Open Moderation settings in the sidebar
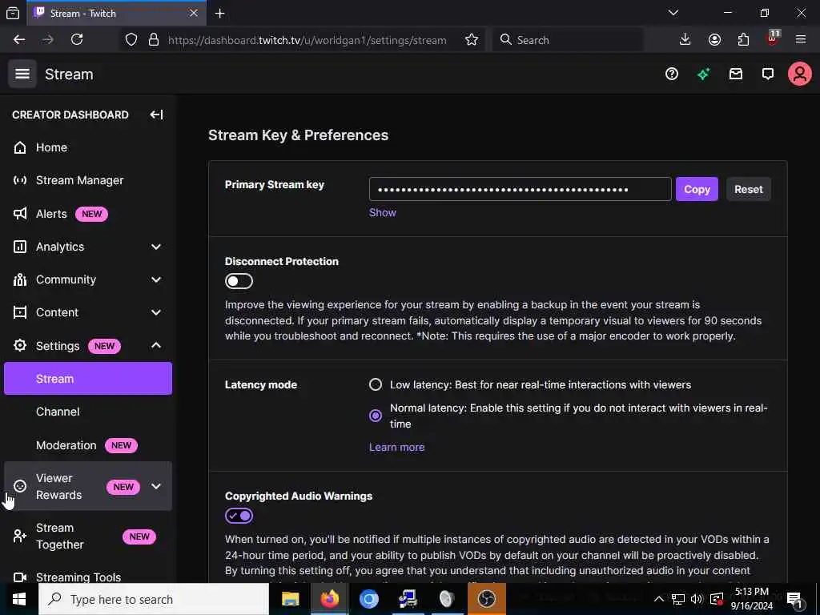This screenshot has width=820, height=615. (x=88, y=445)
